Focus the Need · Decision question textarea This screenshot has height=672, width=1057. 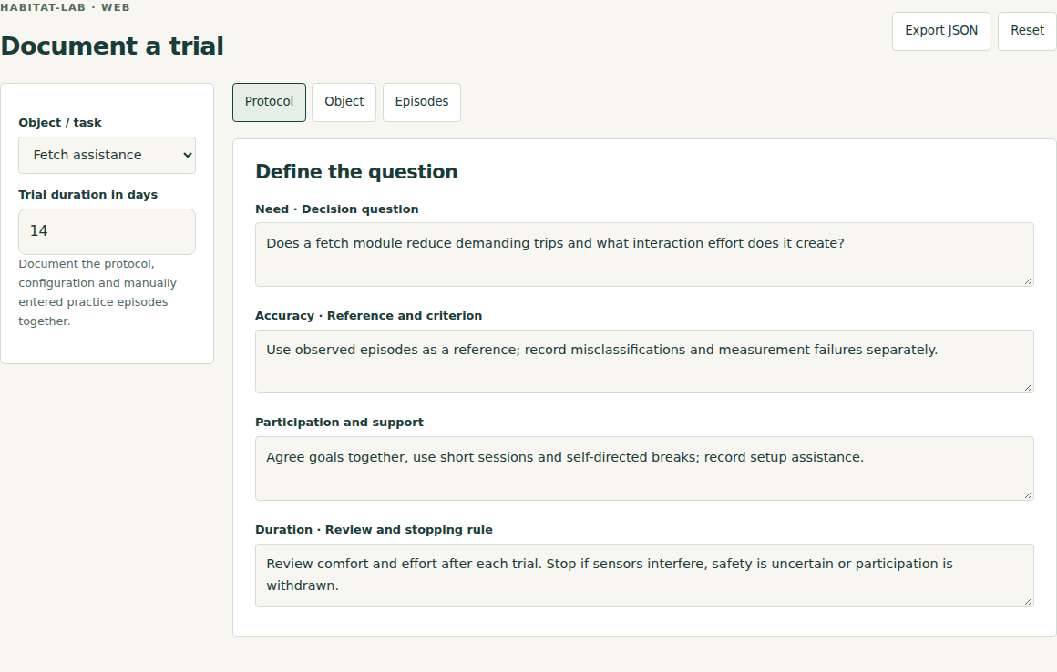click(644, 255)
